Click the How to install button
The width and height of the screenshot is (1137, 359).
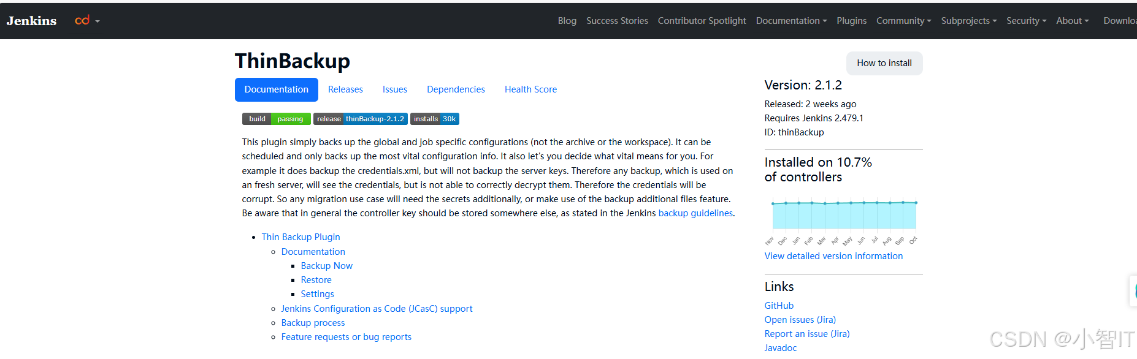(x=884, y=63)
